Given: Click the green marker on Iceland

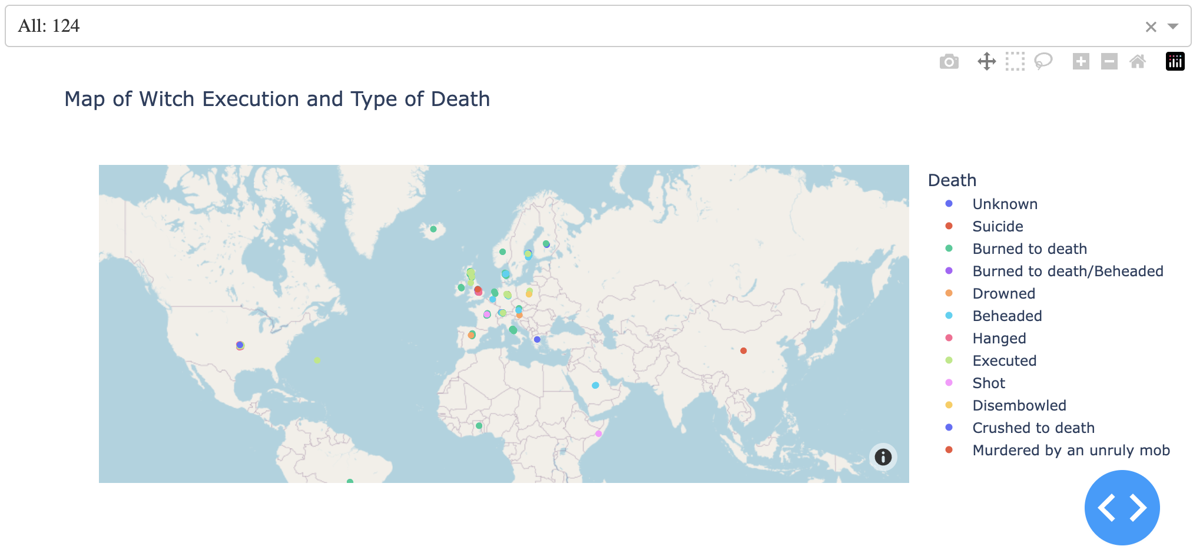Looking at the screenshot, I should [x=434, y=229].
